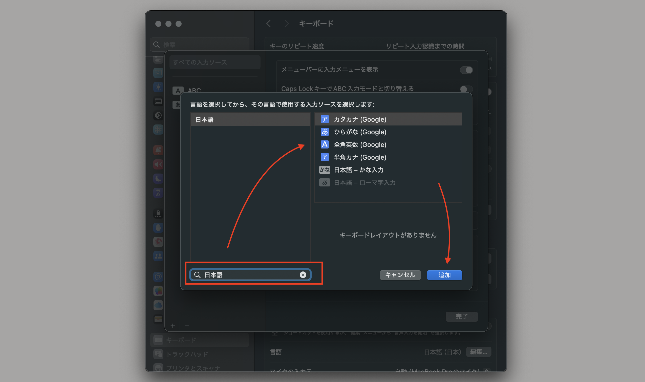Select キーボード in sidebar

[200, 340]
